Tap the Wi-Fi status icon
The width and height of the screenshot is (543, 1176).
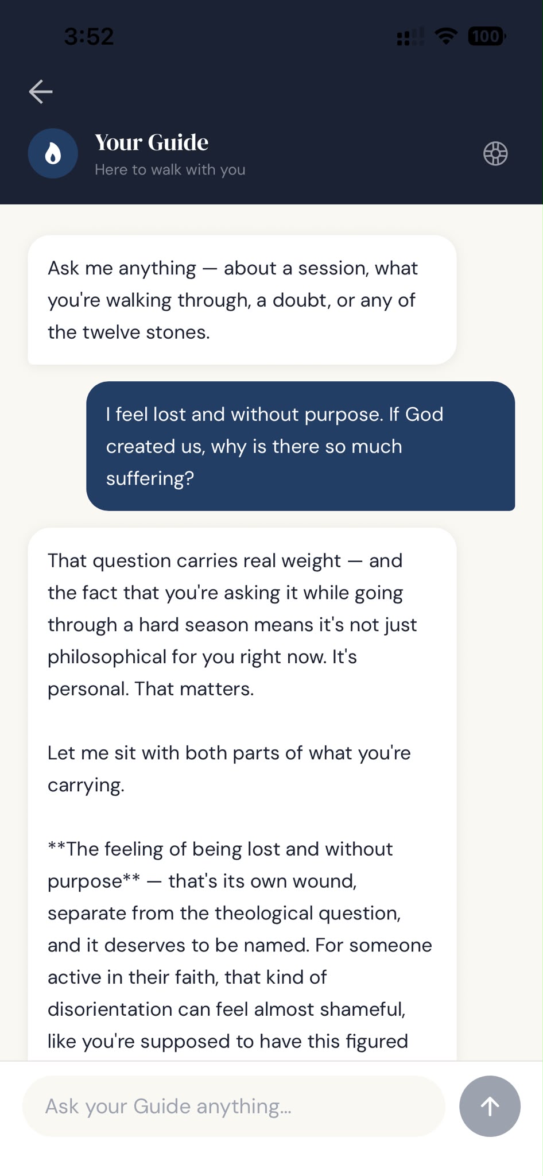pyautogui.click(x=446, y=36)
